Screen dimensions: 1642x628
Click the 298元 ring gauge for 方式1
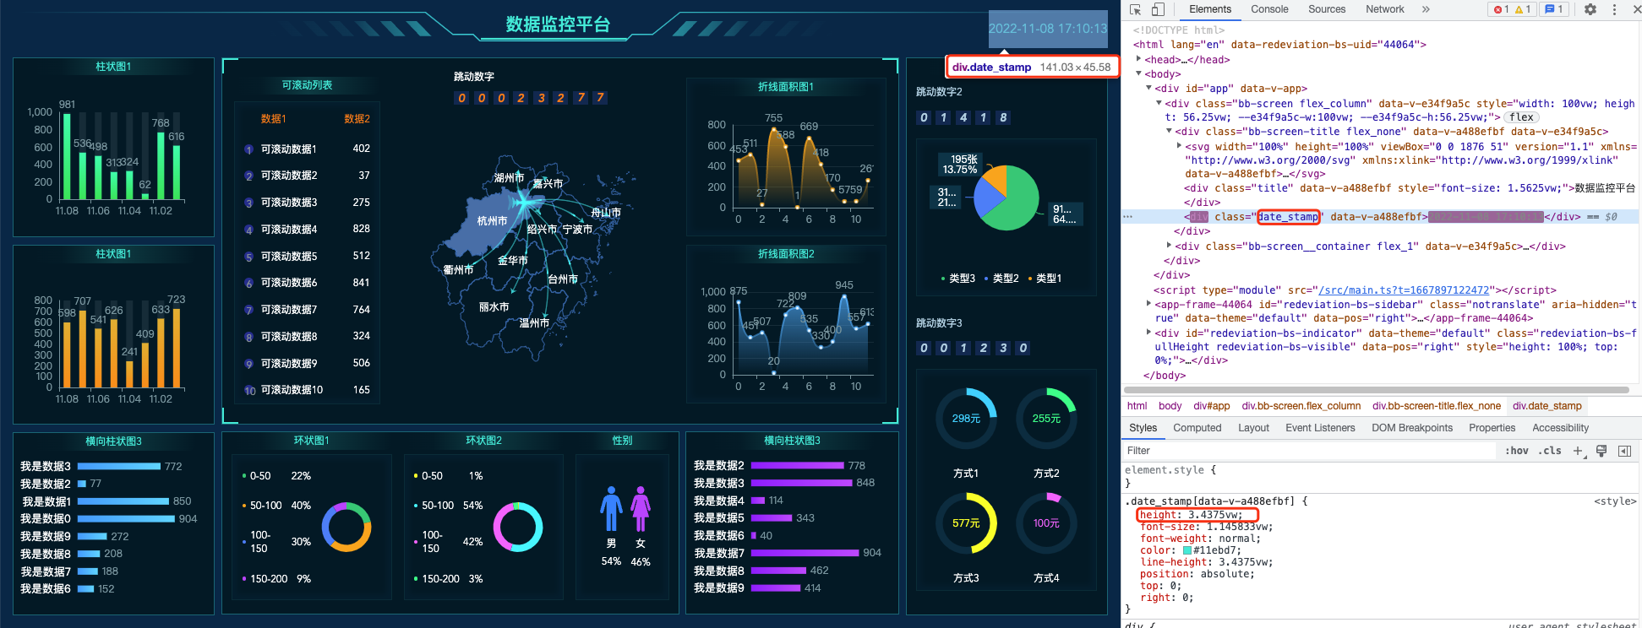[966, 419]
